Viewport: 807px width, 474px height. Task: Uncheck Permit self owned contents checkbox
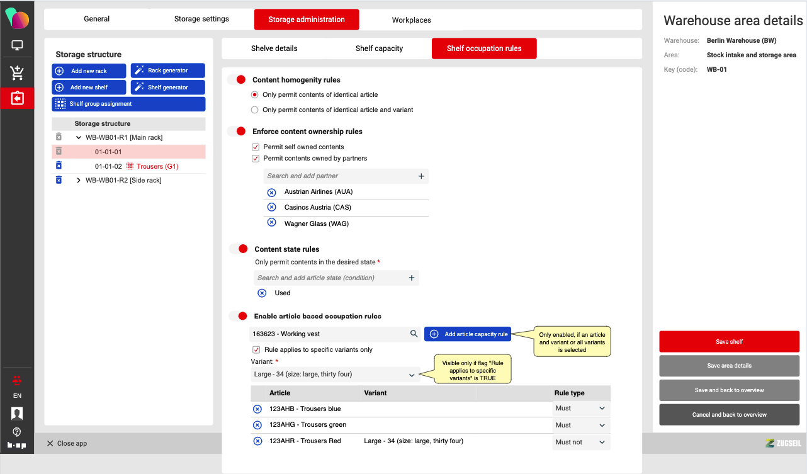256,147
